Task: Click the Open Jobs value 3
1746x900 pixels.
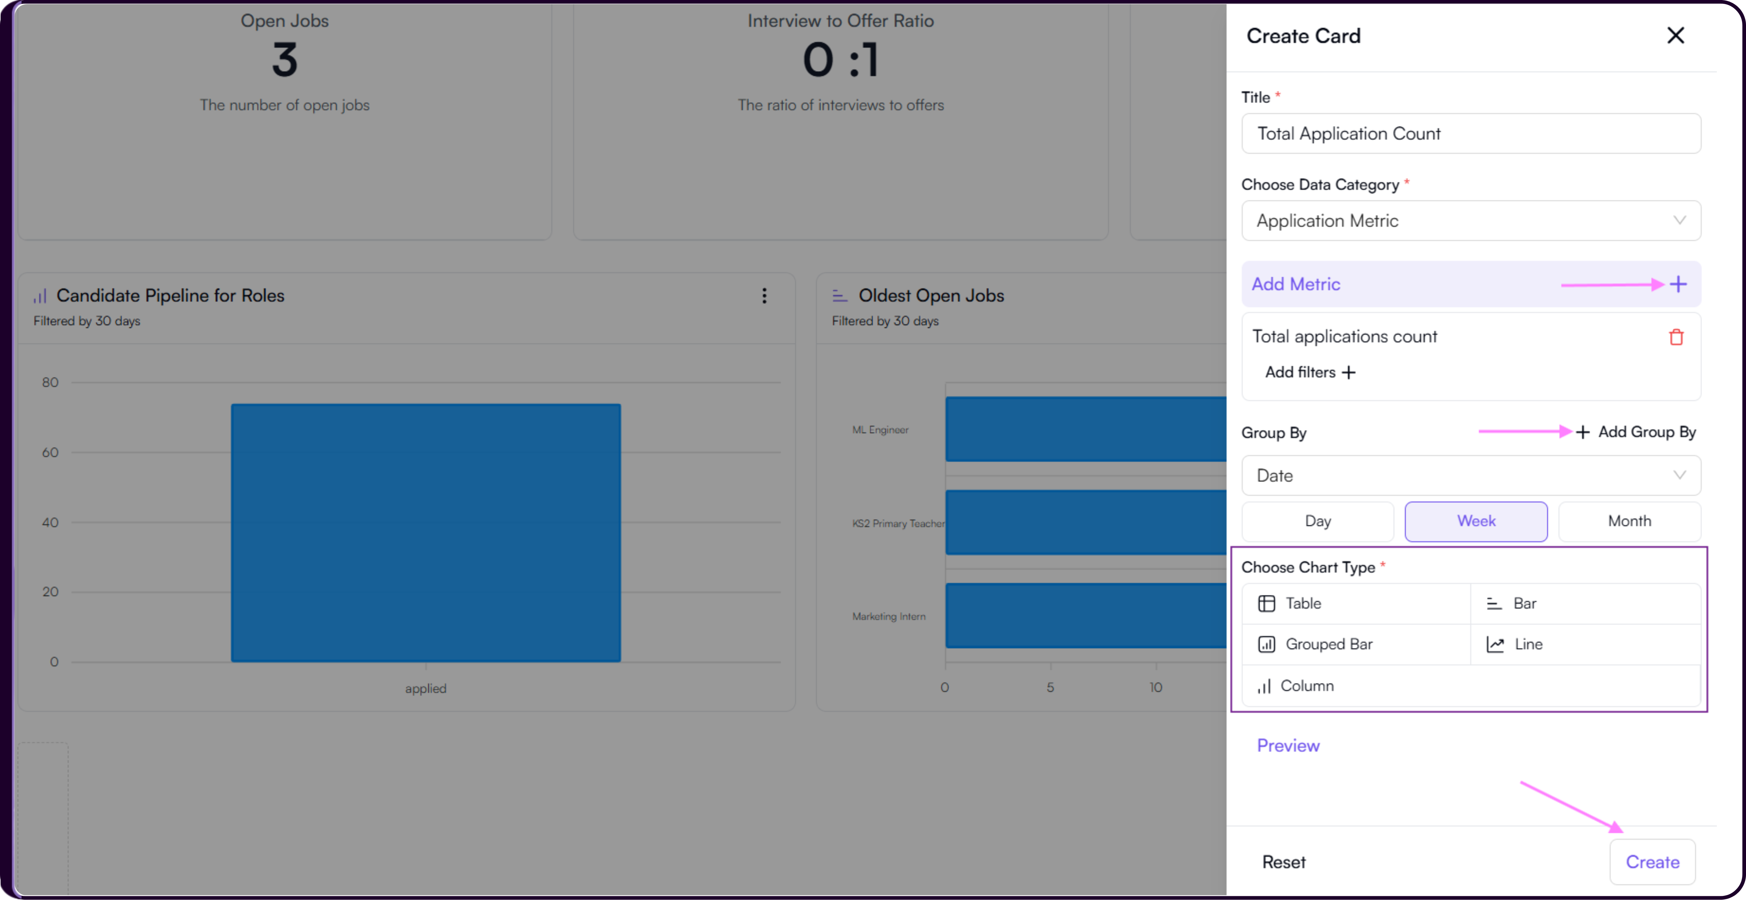Action: point(285,60)
